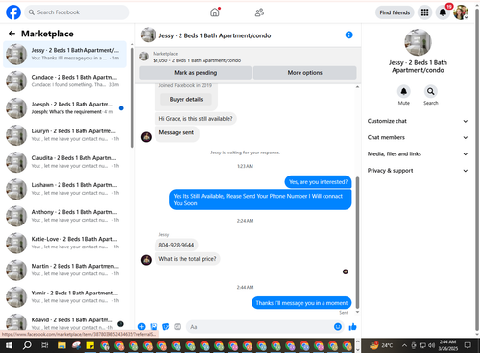The image size is (480, 353).
Task: Open Windows Start menu
Action: coord(9,345)
